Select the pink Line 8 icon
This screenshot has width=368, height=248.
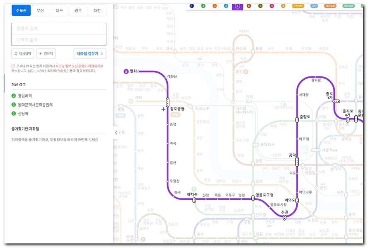tap(272, 6)
